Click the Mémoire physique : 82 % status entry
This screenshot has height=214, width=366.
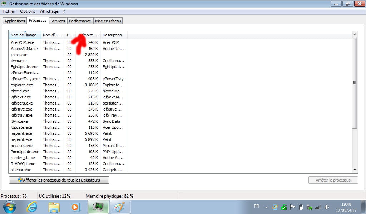pyautogui.click(x=109, y=196)
